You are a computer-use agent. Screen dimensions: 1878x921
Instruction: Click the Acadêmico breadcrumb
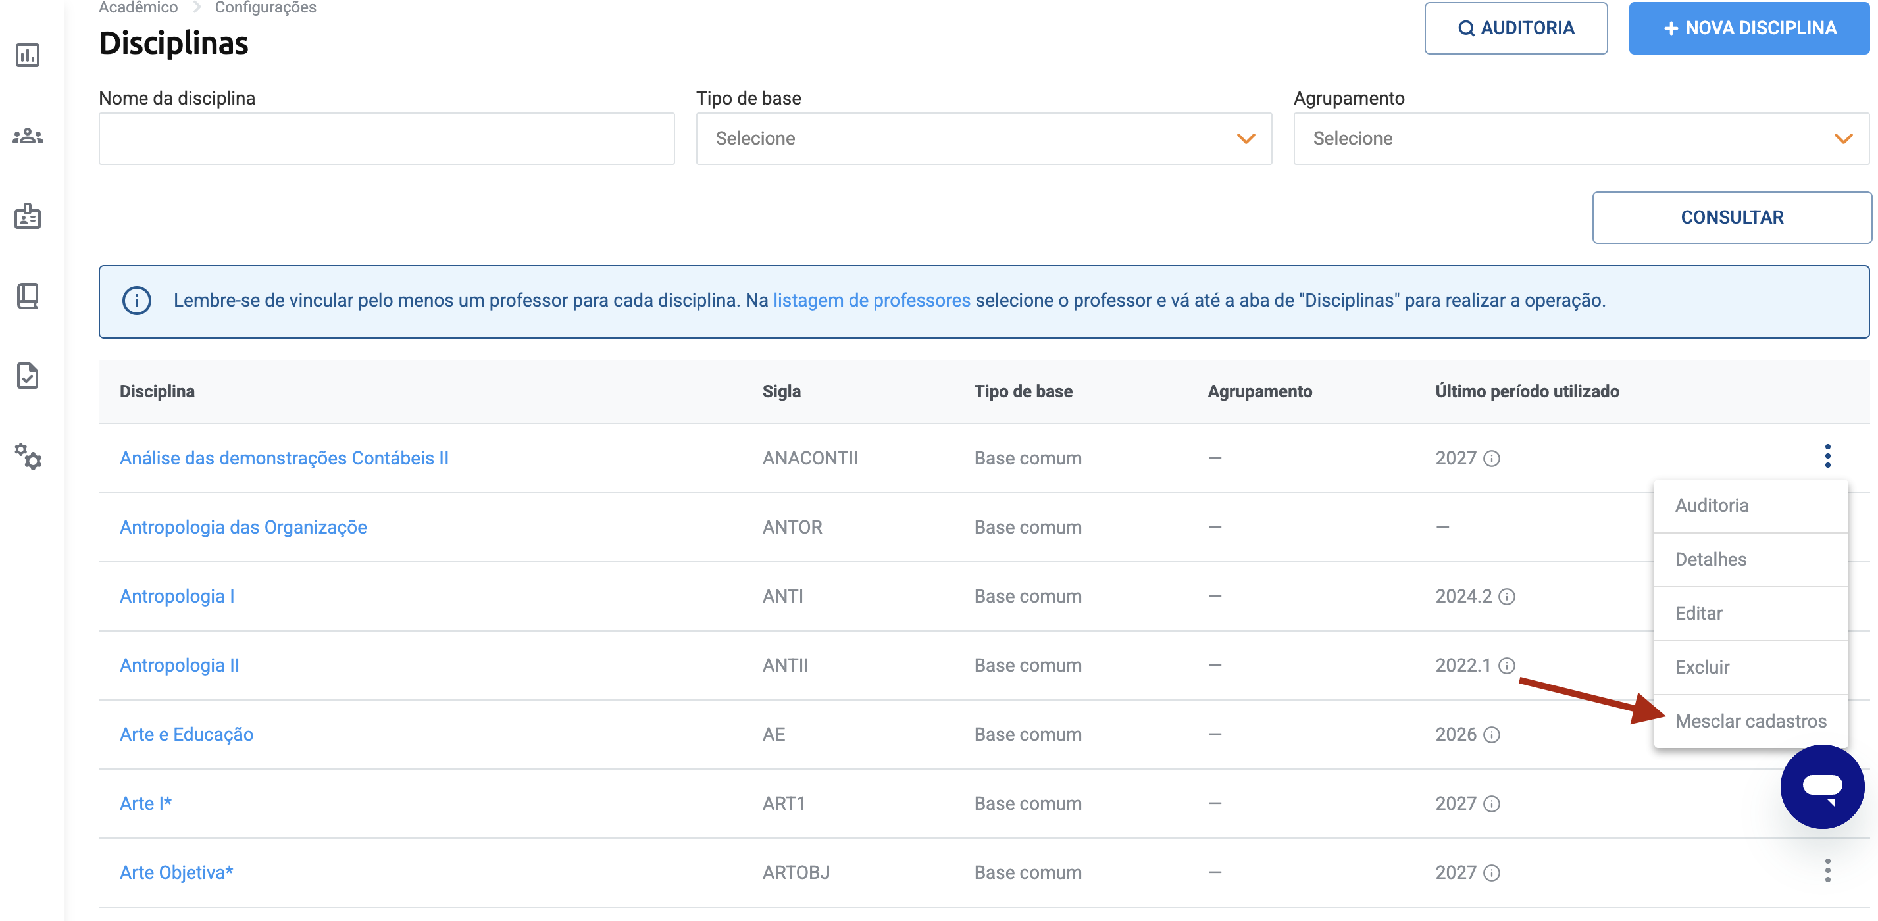pyautogui.click(x=138, y=7)
